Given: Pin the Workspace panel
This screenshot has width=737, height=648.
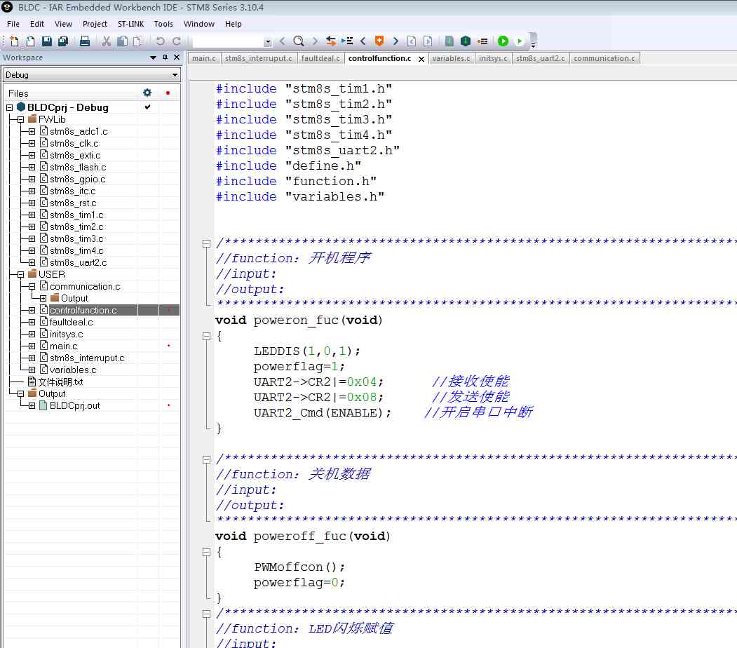Looking at the screenshot, I should pos(165,58).
